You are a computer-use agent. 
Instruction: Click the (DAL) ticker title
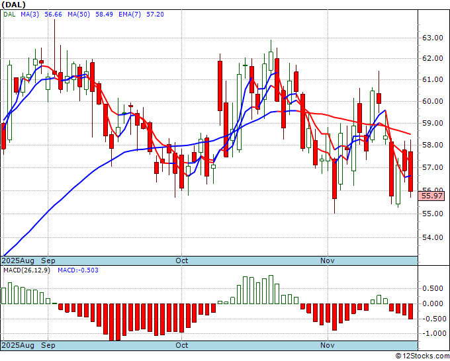13,5
